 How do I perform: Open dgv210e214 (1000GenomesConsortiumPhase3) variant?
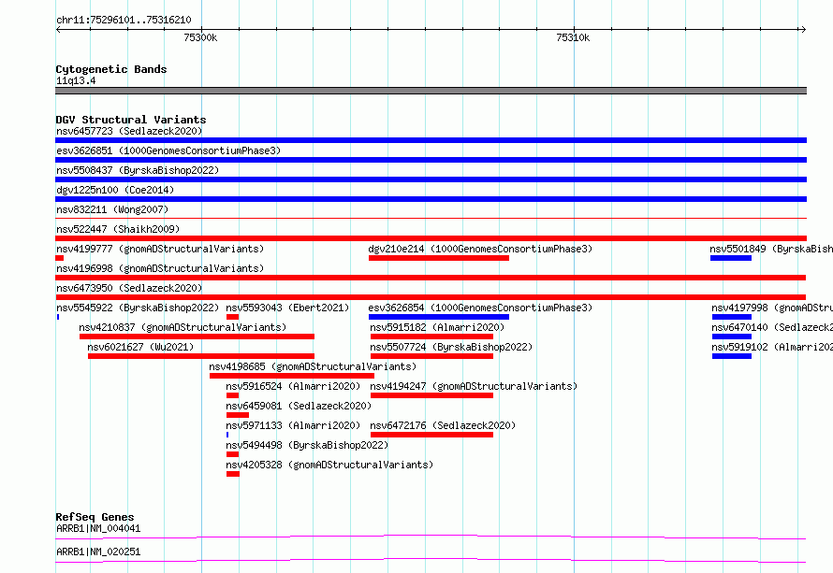[480, 249]
